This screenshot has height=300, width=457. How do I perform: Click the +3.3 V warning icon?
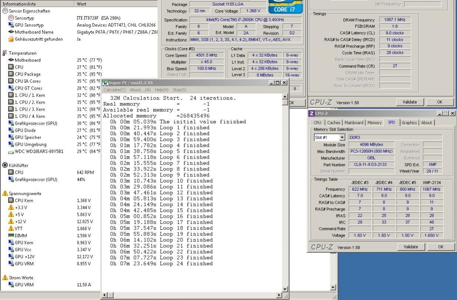click(11, 208)
